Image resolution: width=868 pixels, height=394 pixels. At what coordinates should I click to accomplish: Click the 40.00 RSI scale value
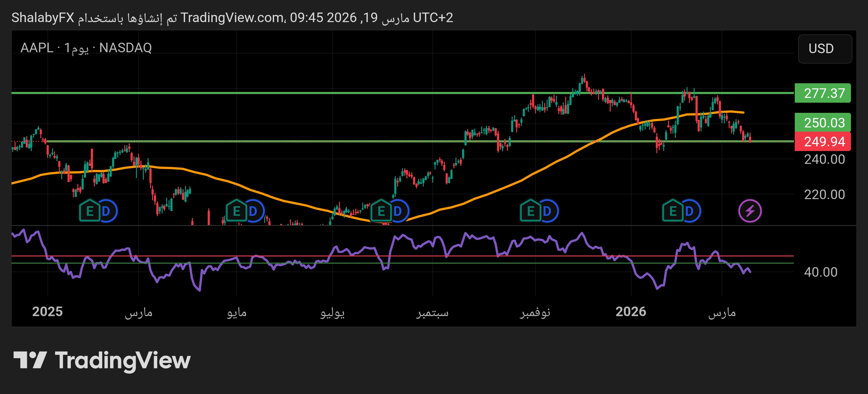coord(820,272)
